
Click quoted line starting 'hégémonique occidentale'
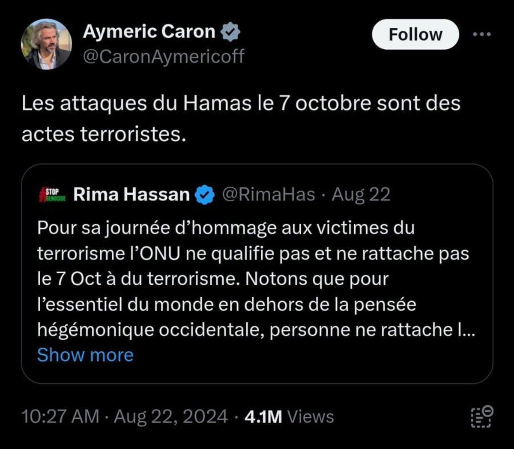click(256, 329)
